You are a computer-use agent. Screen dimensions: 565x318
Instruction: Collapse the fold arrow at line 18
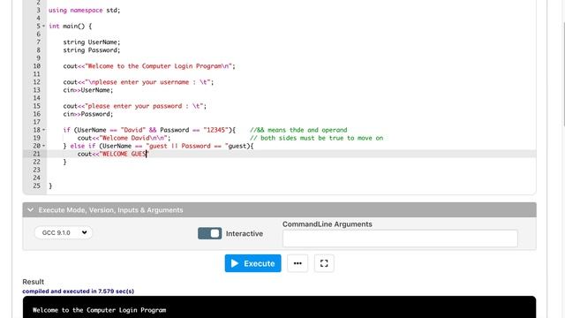pyautogui.click(x=43, y=130)
